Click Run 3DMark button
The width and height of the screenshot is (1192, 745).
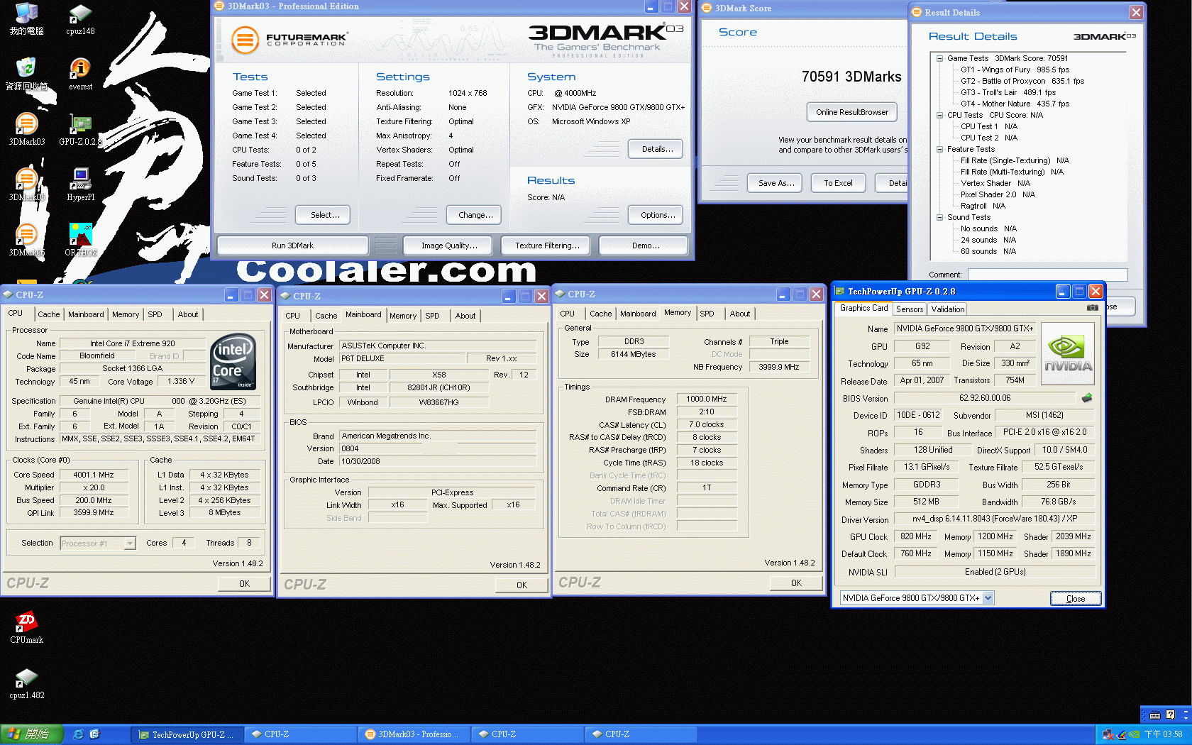click(x=292, y=245)
